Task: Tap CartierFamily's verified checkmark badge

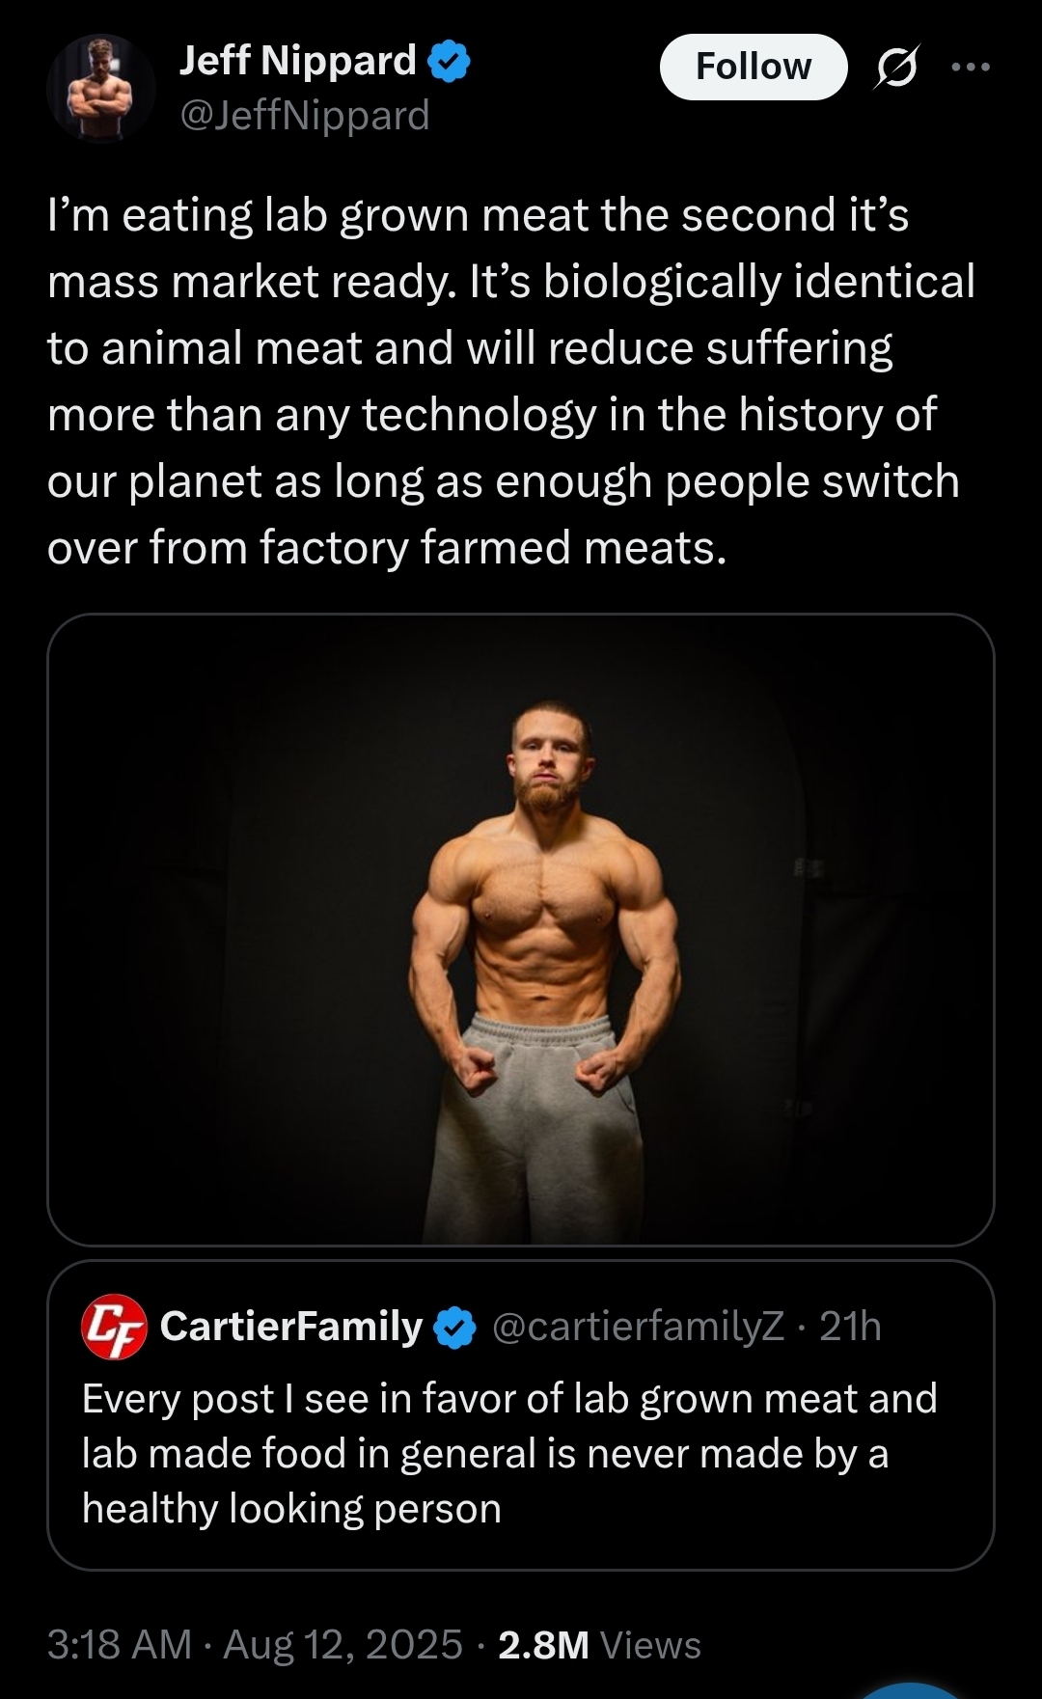Action: 454,1328
